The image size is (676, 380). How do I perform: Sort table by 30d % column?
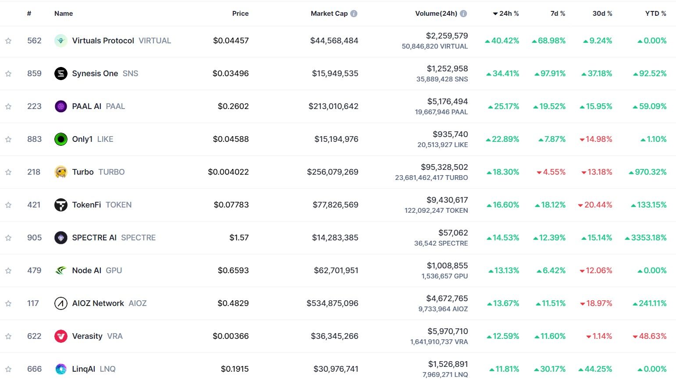coord(602,14)
